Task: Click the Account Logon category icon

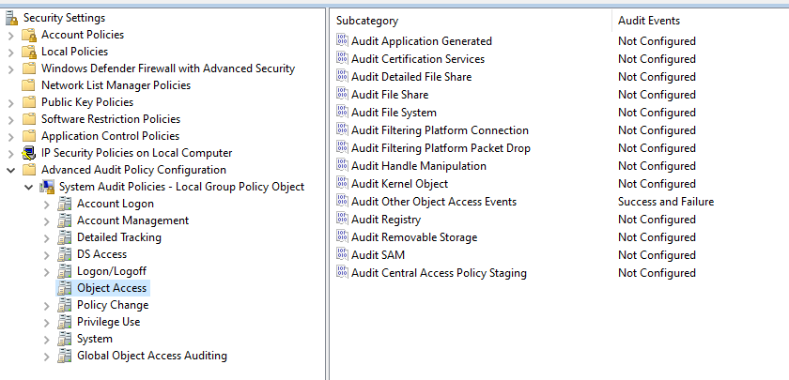Action: (64, 204)
